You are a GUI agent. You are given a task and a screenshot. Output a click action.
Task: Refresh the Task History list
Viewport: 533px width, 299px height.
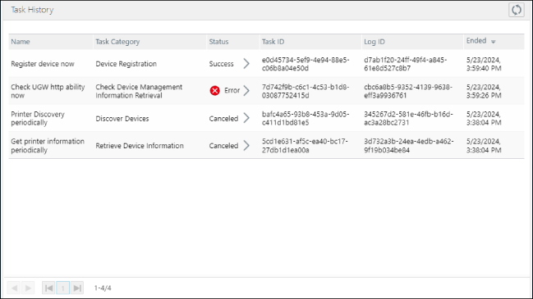(x=516, y=10)
